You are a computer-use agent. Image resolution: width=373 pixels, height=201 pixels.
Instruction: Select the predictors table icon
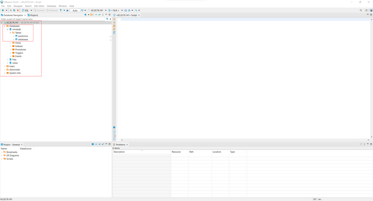tap(17, 36)
